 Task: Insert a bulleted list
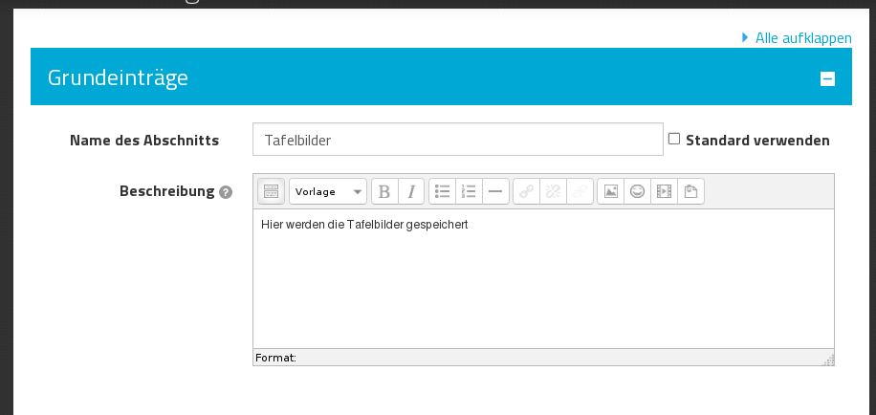click(x=442, y=191)
